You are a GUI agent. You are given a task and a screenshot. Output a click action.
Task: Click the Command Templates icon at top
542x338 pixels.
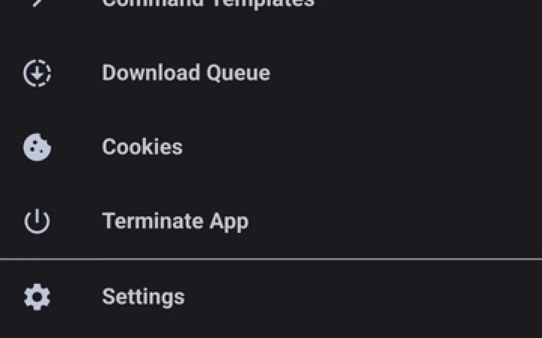(37, 2)
